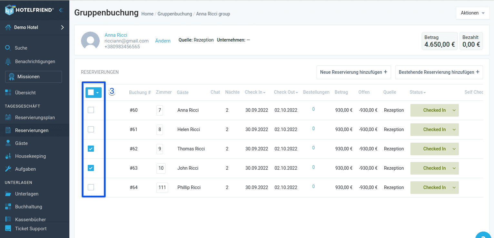Open status dropdown for booking #64
Viewport: 494px width, 238px height.
tap(435, 187)
